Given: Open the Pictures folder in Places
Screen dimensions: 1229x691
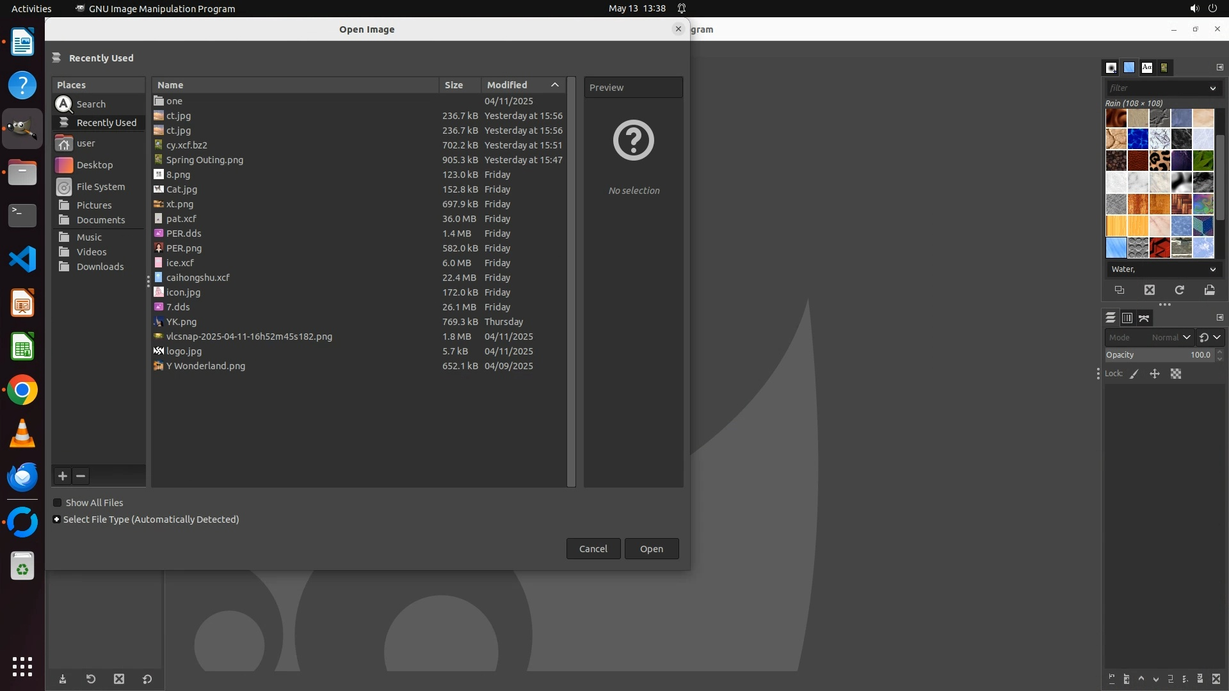Looking at the screenshot, I should (94, 205).
